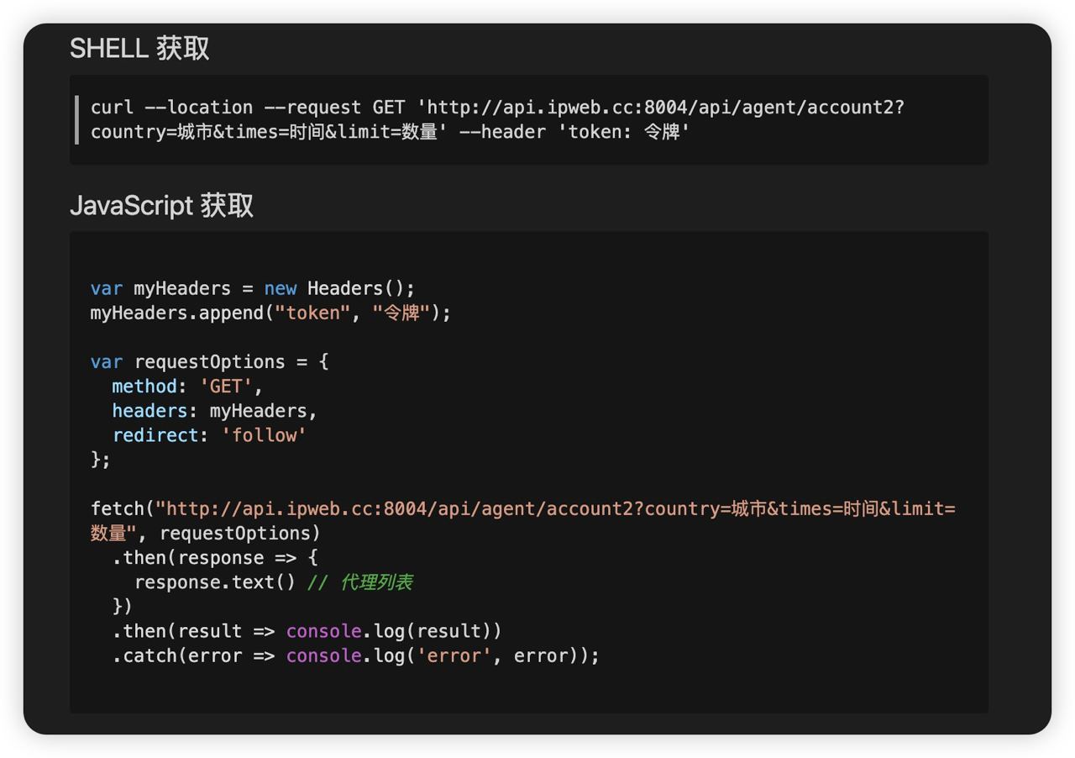Click the myHeaders.append line
Viewport: 1075px width, 758px height.
tap(269, 313)
